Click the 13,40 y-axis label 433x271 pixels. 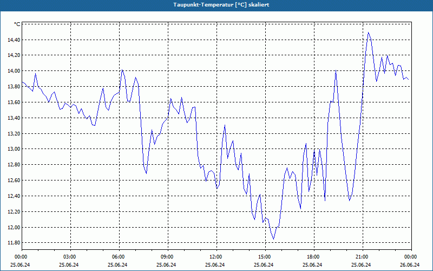click(x=14, y=118)
